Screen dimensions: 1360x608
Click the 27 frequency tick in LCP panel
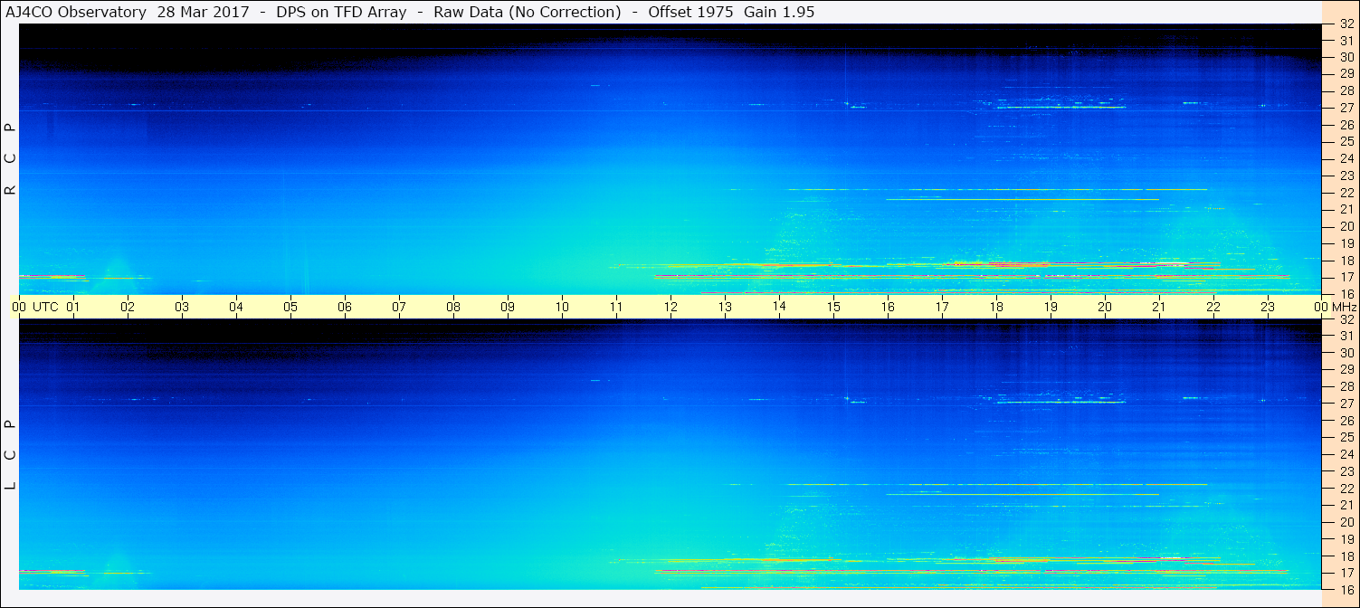(1346, 404)
